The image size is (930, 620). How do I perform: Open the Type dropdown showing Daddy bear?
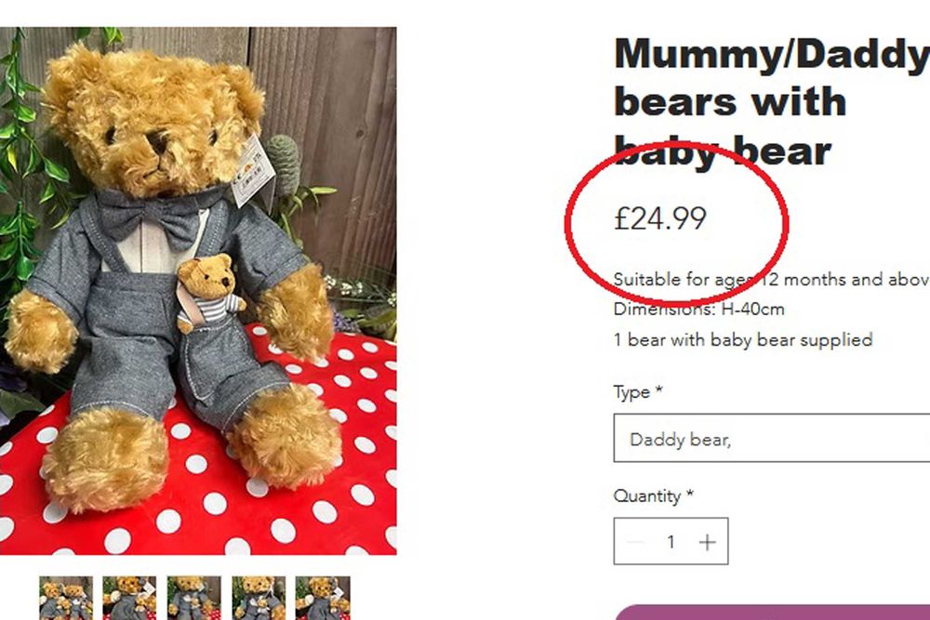click(x=770, y=439)
